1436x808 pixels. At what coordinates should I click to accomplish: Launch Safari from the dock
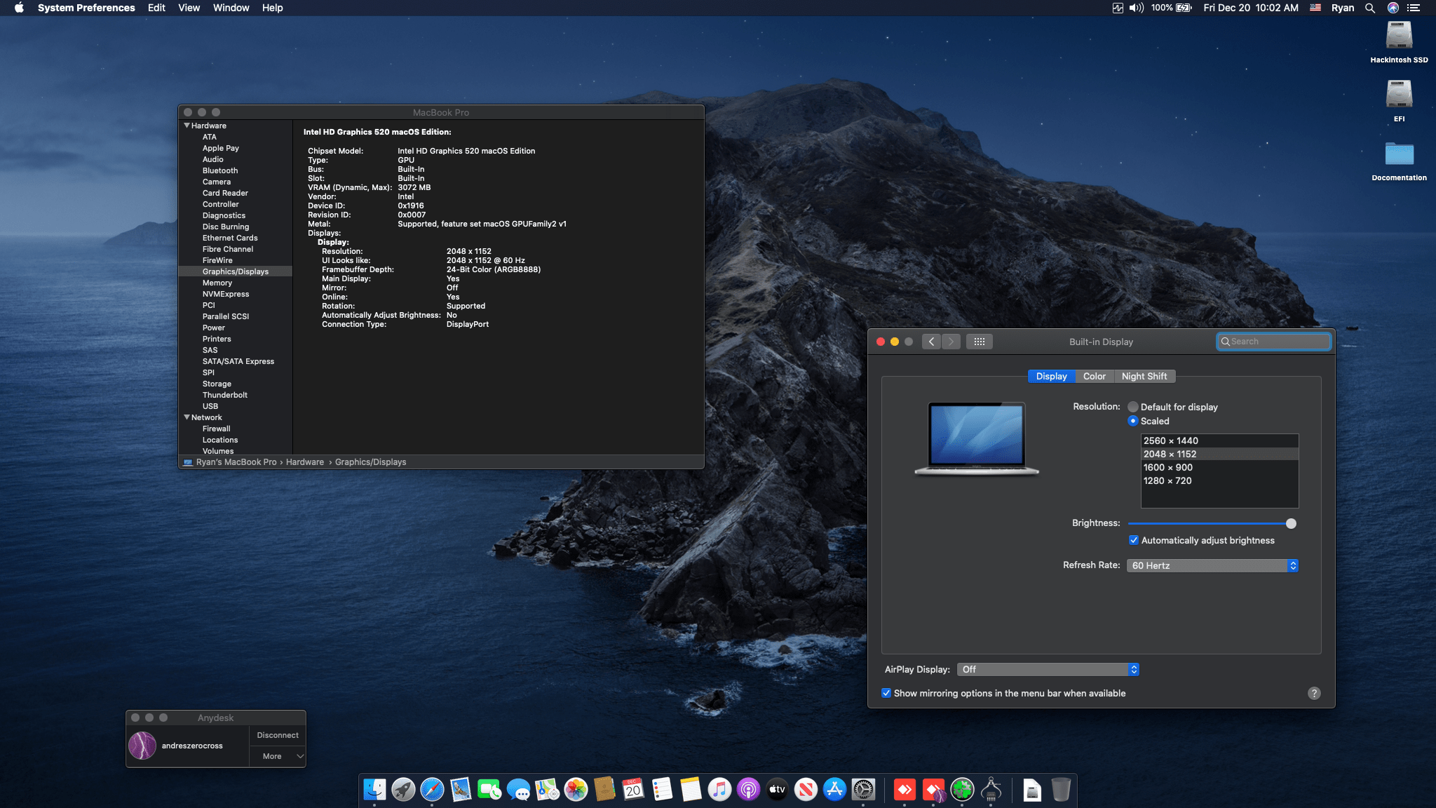432,790
